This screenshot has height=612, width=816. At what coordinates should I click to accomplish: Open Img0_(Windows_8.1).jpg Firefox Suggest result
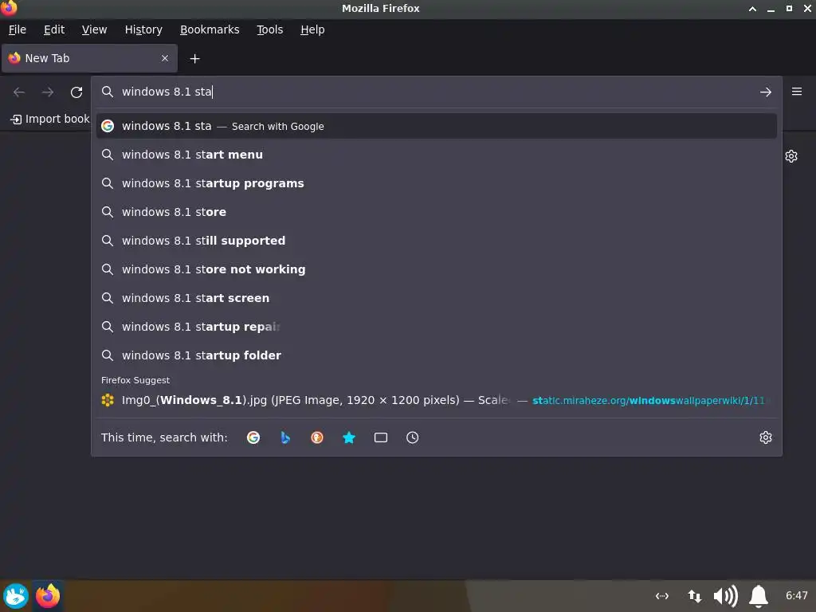(x=436, y=400)
